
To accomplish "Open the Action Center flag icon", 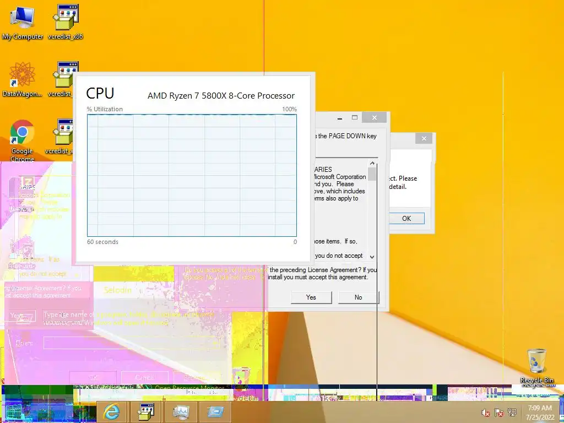I will 499,413.
